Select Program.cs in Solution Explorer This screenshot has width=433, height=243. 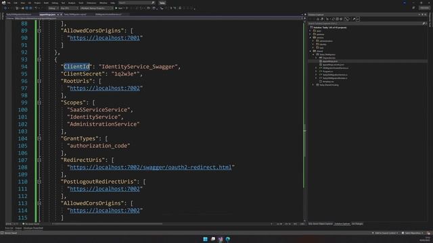coord(327,72)
